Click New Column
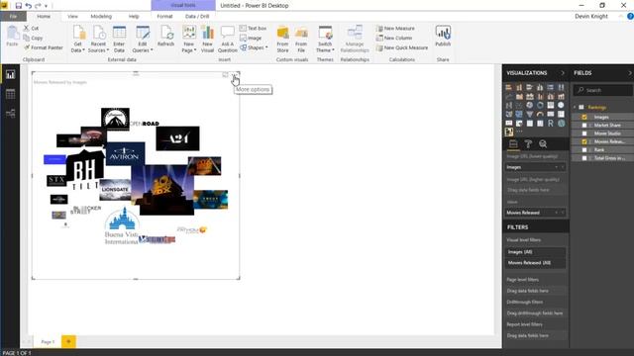Screen dimensions: 634x356 [394, 38]
